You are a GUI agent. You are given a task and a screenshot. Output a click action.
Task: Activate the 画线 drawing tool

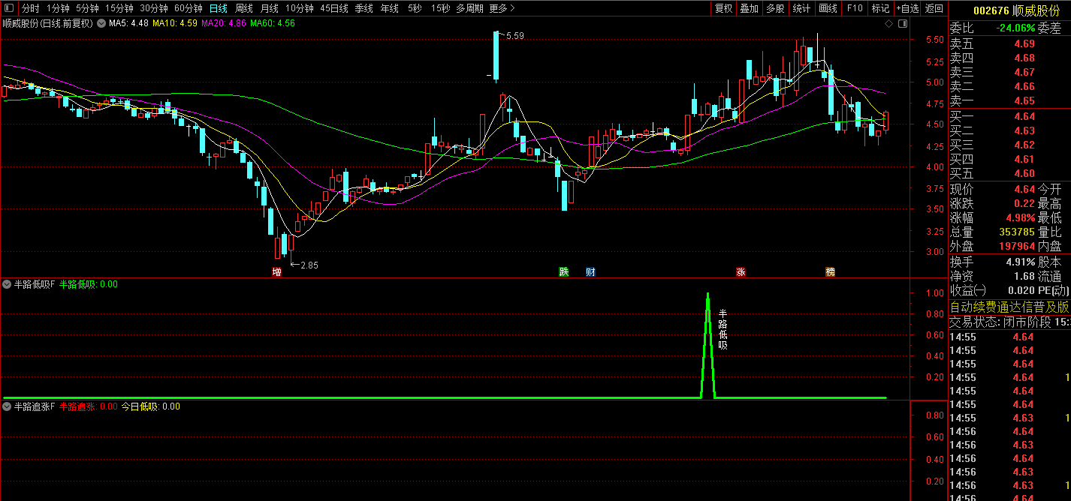828,8
